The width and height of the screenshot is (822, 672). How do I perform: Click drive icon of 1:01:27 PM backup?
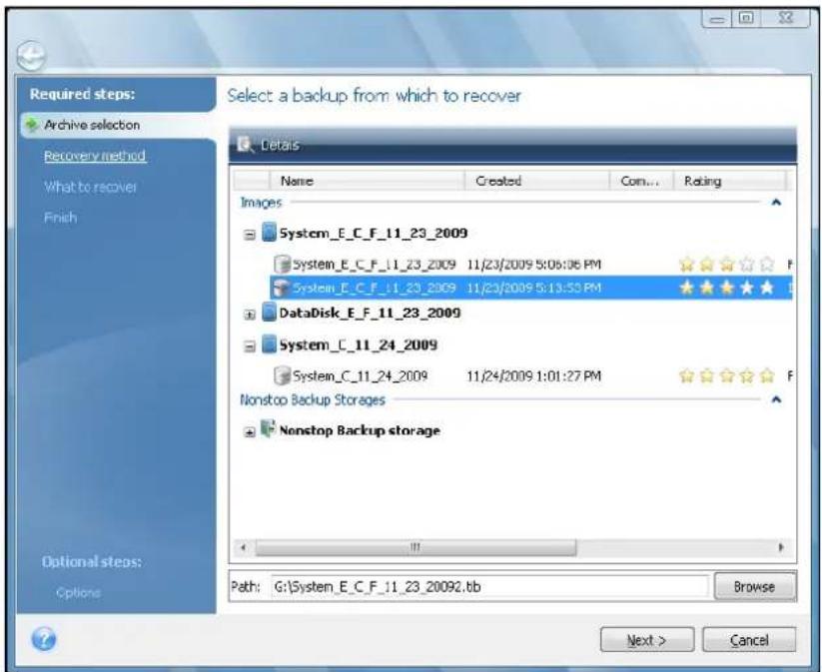pos(282,375)
